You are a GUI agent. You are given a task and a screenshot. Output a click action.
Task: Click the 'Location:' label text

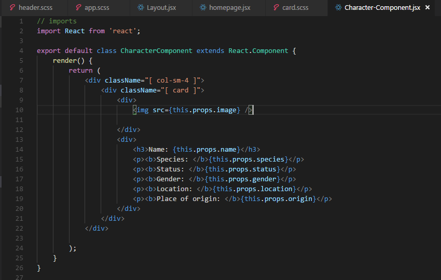(174, 189)
